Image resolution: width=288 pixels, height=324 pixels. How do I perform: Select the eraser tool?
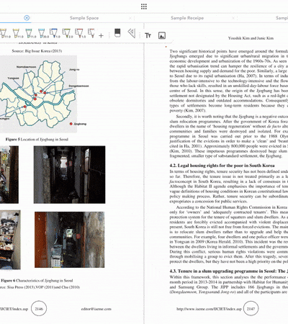pyautogui.click(x=117, y=33)
